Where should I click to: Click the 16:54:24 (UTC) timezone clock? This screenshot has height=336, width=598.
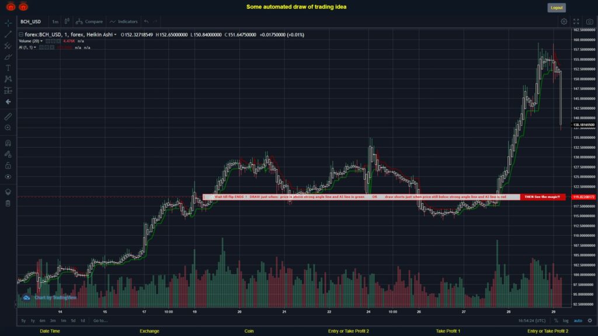(x=531, y=321)
